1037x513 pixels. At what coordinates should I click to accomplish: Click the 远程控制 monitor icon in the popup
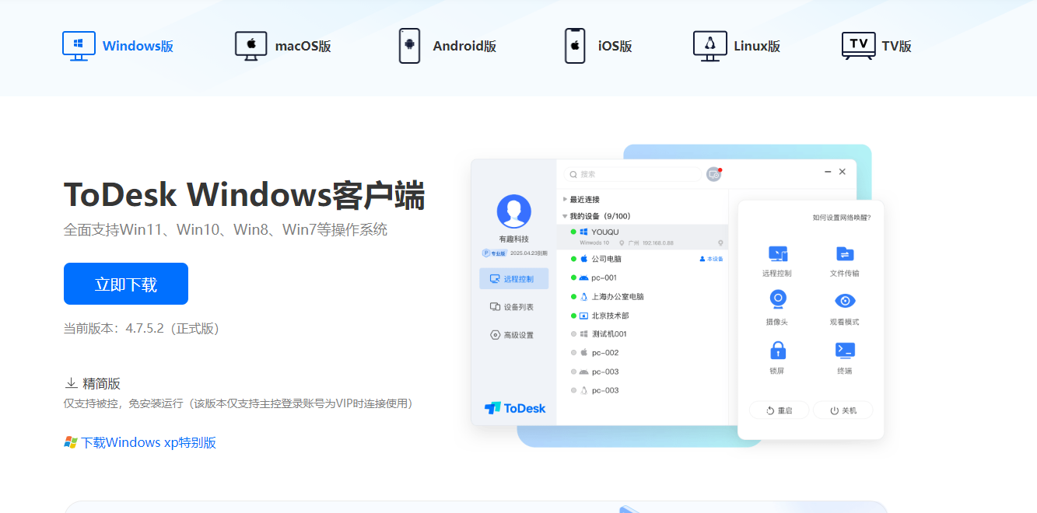(777, 254)
